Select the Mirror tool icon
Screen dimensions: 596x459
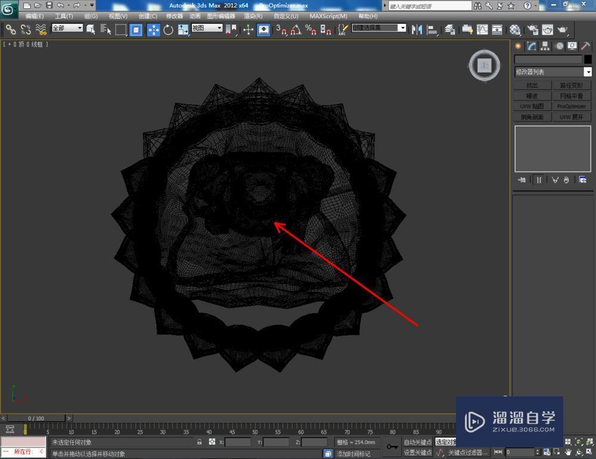(417, 29)
